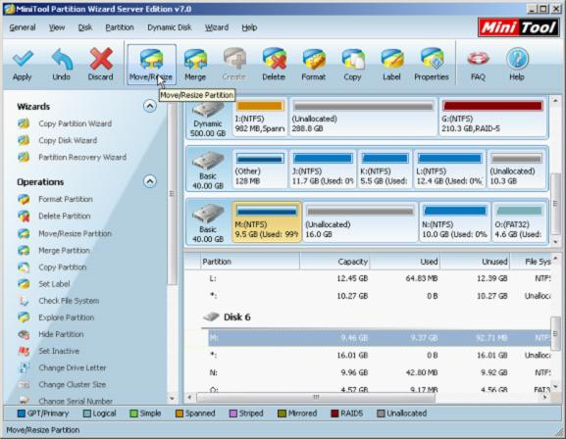566x439 pixels.
Task: Click the Format toolbar icon
Action: tap(314, 59)
